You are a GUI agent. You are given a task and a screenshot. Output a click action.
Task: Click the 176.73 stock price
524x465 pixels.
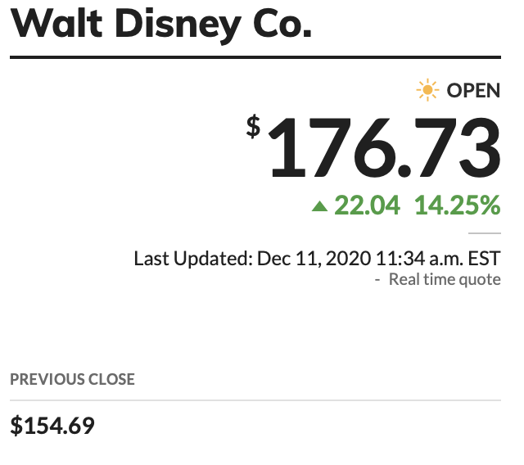[383, 149]
